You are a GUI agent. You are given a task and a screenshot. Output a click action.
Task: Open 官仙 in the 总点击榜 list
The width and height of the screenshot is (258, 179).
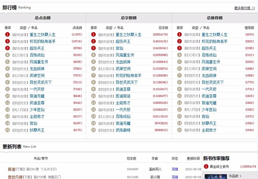[33, 123]
